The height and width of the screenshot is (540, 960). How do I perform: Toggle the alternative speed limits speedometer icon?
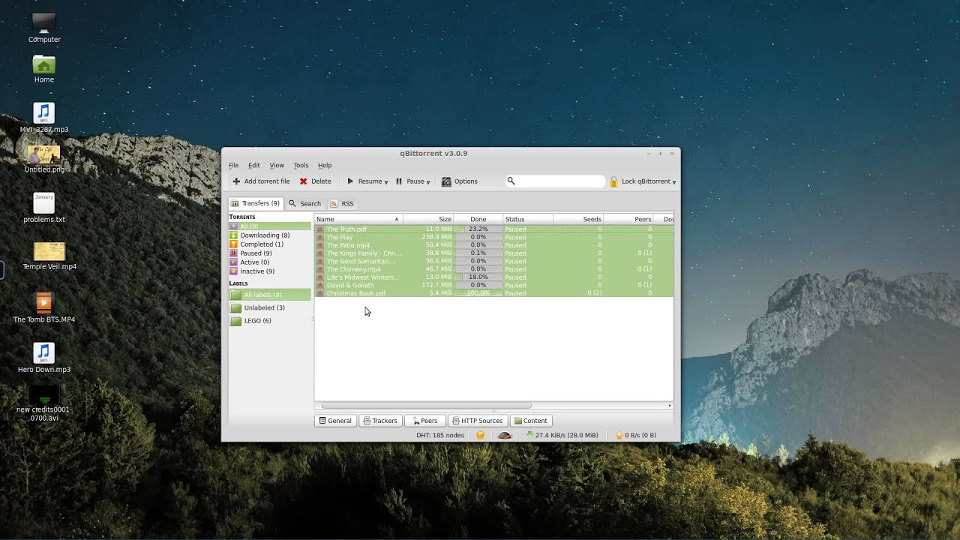tap(505, 435)
